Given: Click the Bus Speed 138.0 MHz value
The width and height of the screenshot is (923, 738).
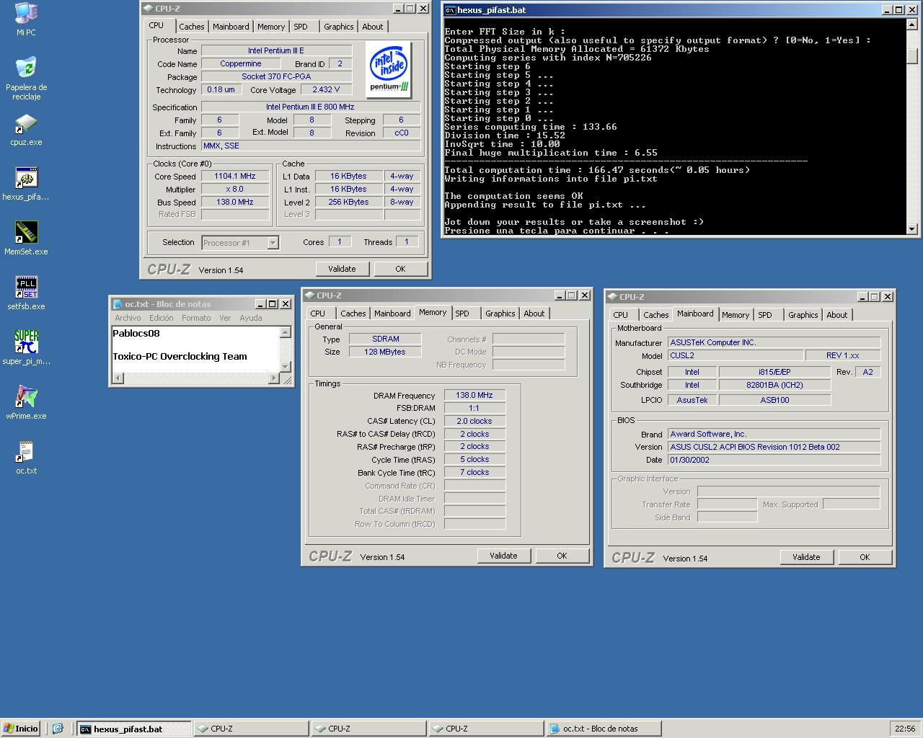Looking at the screenshot, I should 235,202.
